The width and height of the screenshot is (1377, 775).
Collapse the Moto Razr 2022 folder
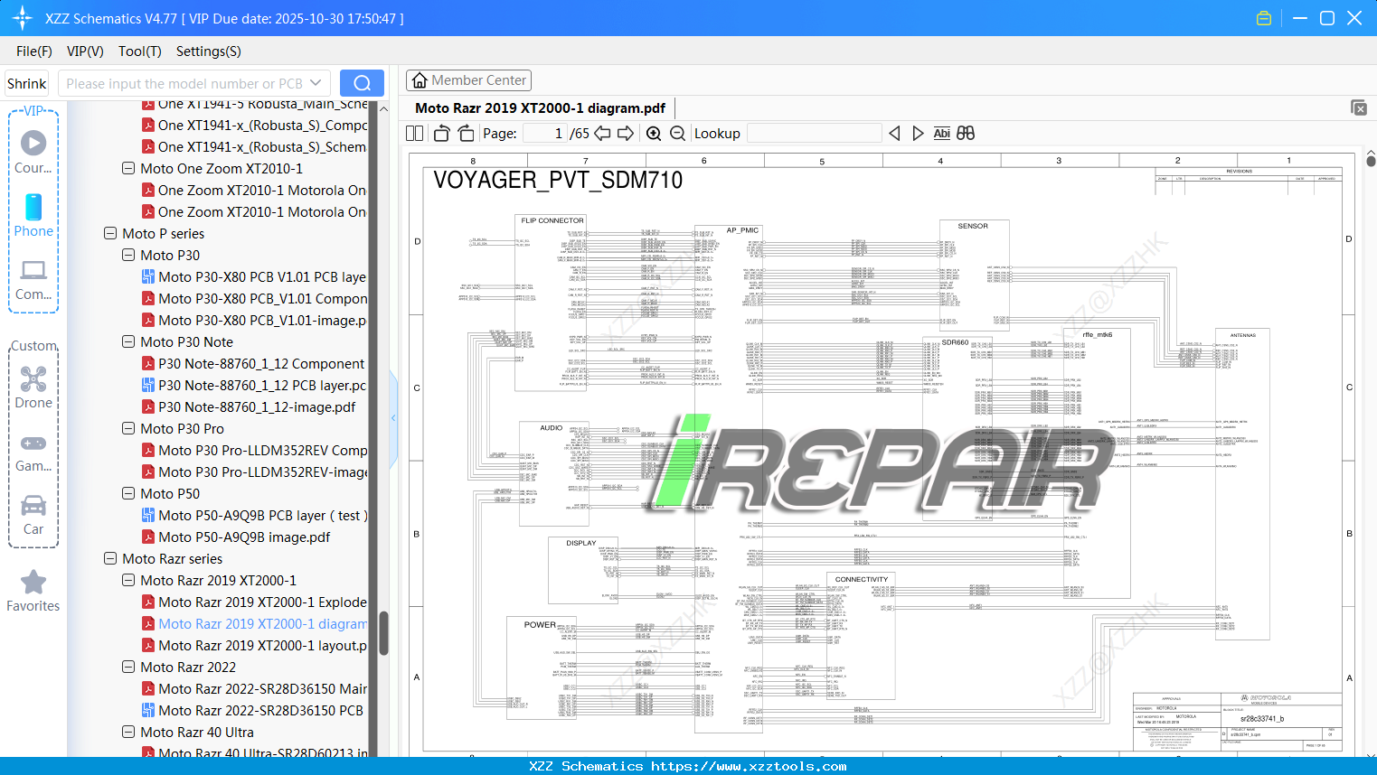(x=128, y=667)
